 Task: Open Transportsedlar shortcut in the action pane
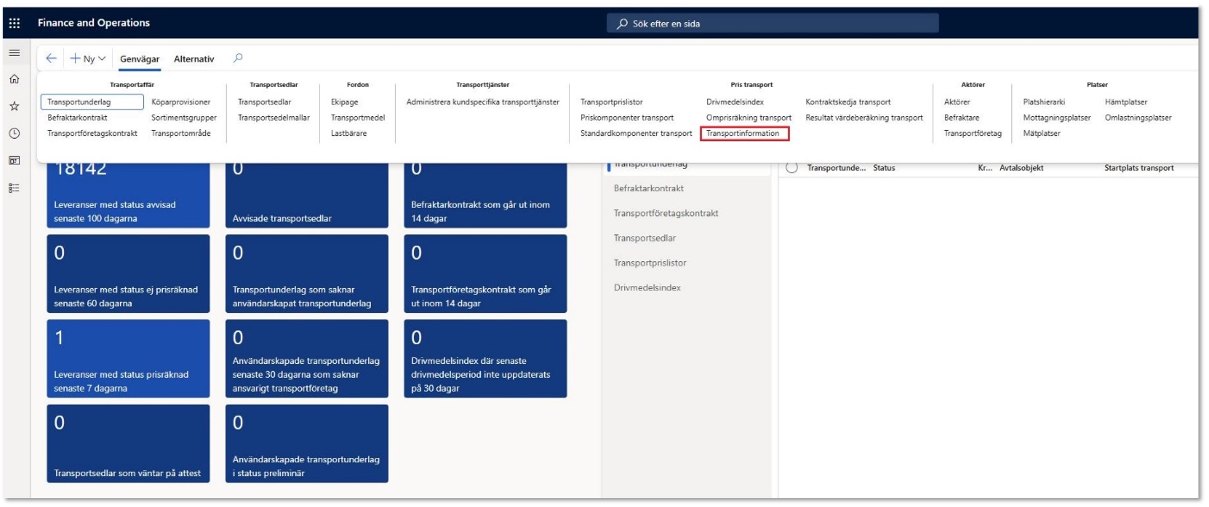(264, 102)
